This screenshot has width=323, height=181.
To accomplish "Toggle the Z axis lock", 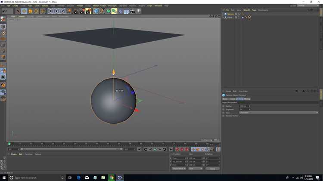I will 62,11.
